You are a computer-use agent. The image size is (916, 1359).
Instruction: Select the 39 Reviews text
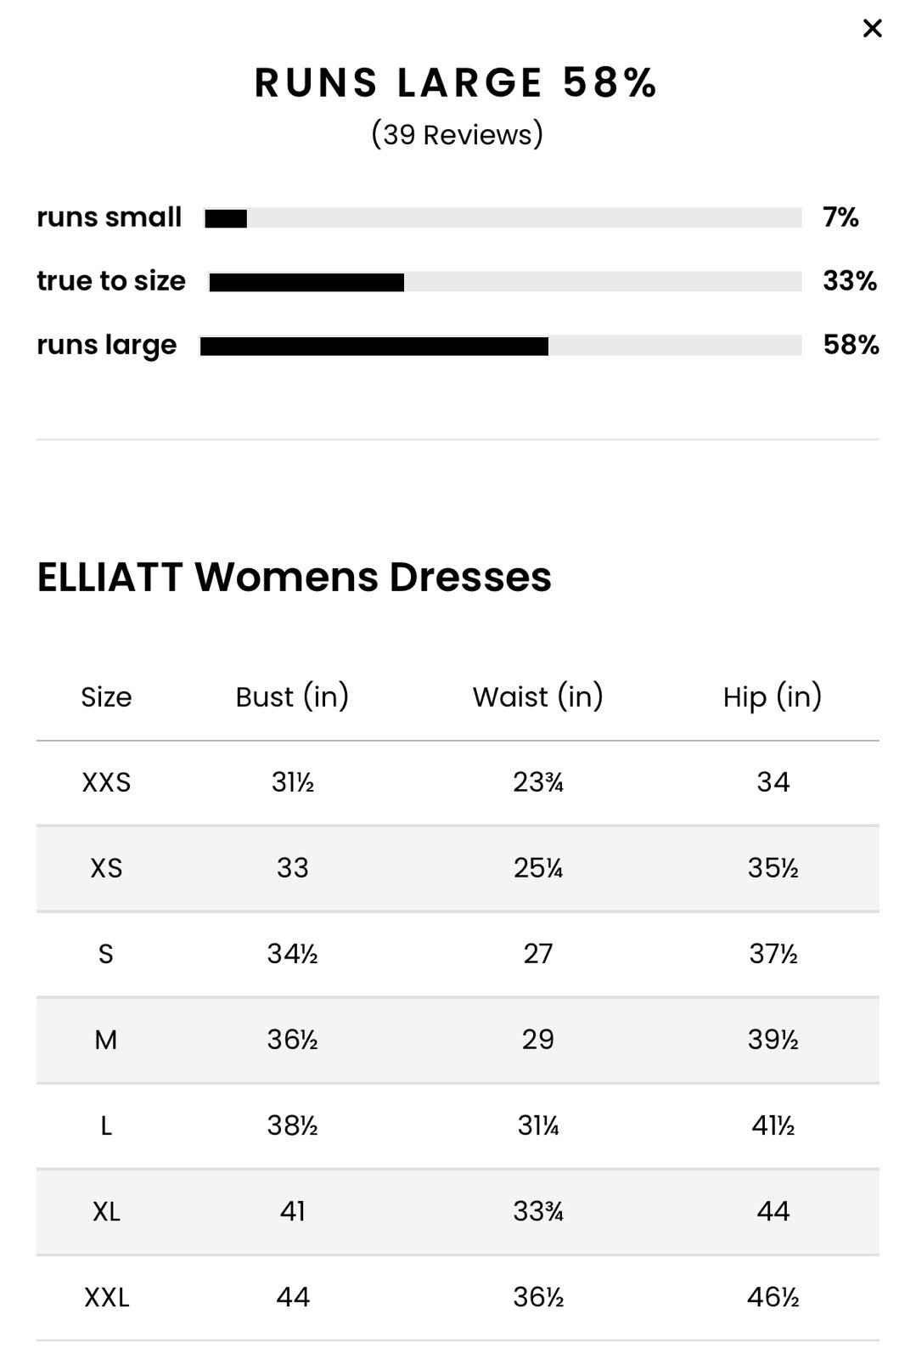[x=457, y=135]
